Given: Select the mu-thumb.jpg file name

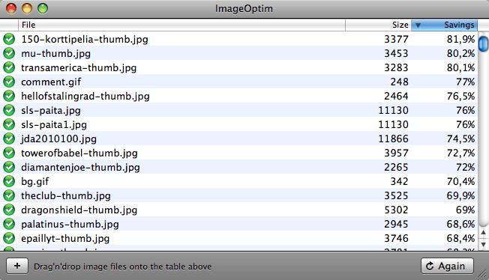Looking at the screenshot, I should (x=55, y=54).
